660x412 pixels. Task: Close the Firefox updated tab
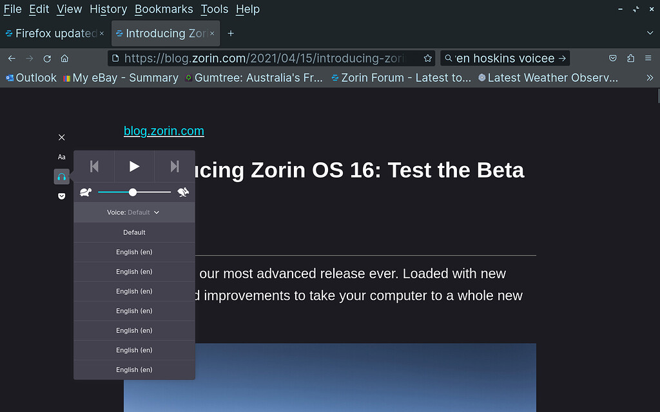[101, 33]
